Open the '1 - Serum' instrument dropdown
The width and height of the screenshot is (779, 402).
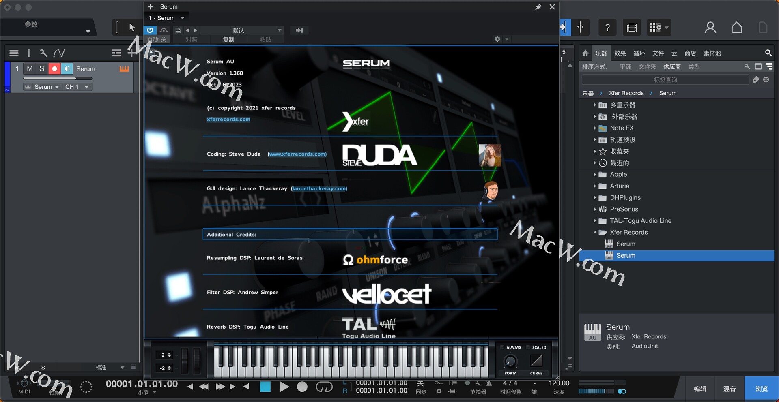[x=166, y=18]
